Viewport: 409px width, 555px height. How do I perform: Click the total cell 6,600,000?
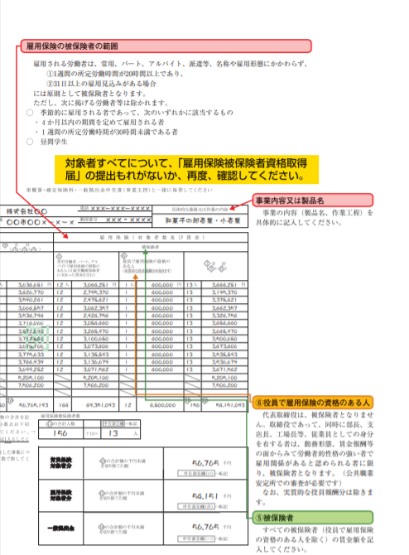click(x=163, y=405)
